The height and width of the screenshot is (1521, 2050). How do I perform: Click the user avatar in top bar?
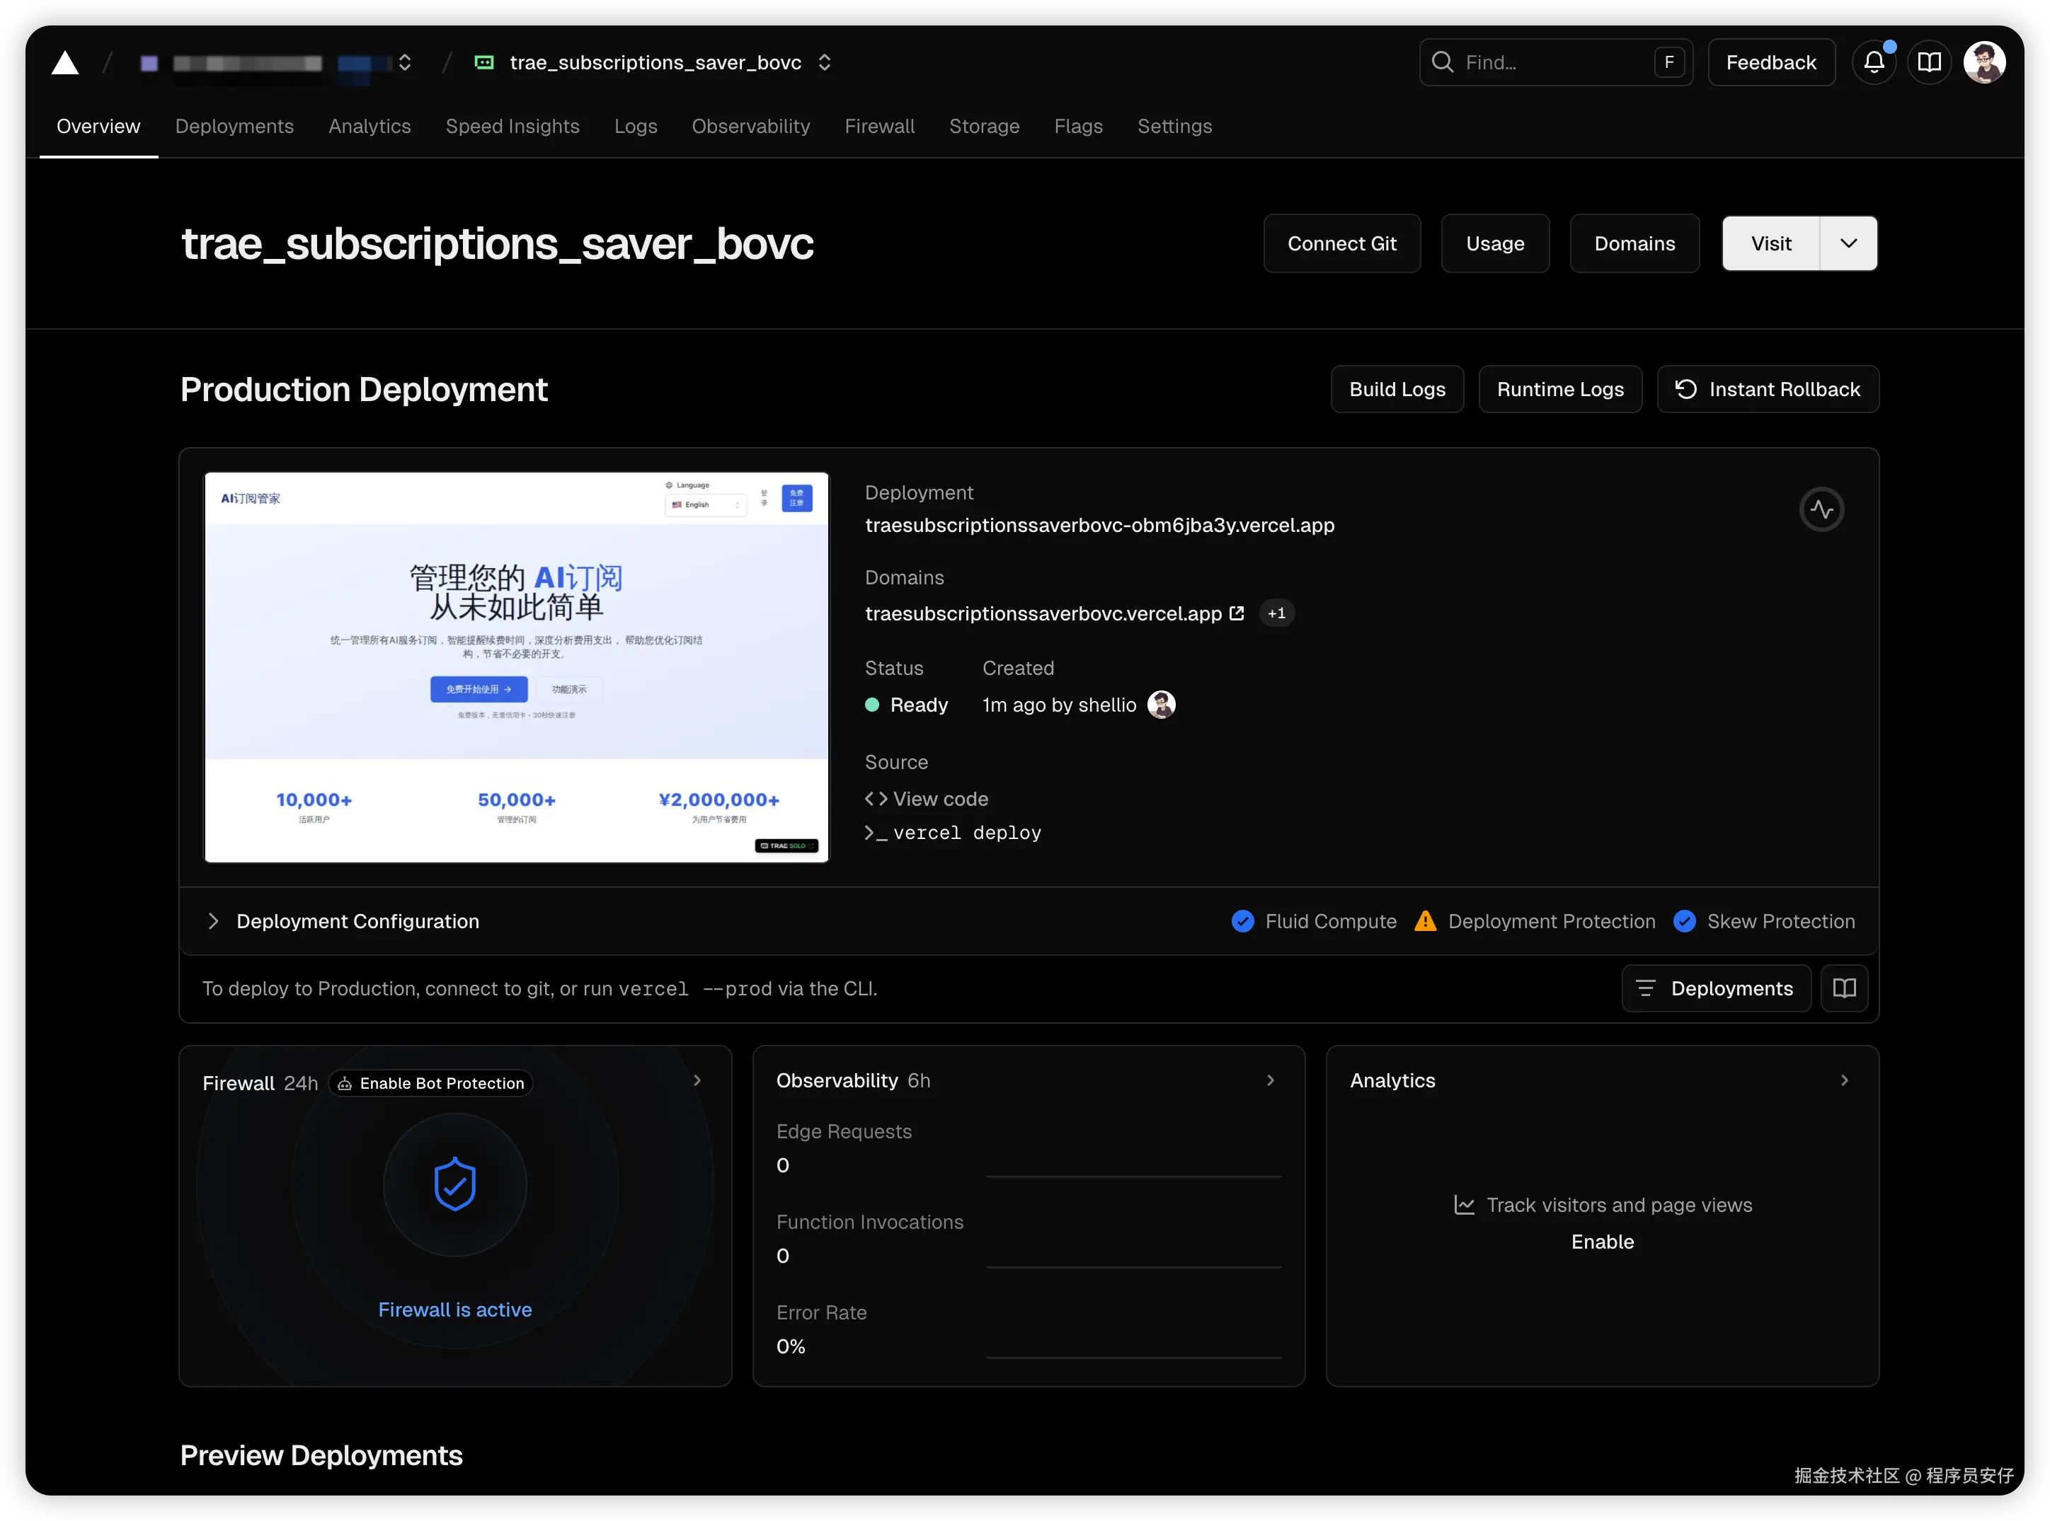[1983, 62]
